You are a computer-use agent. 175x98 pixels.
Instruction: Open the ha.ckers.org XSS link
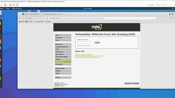point(83,54)
